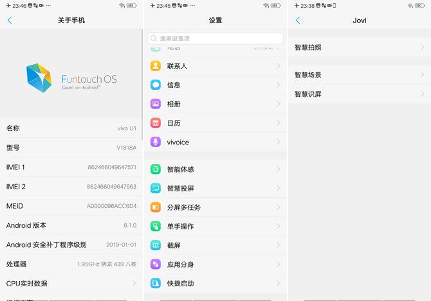Viewport: 431px width, 301px height.
Task: Select 处理器 1.95GHz 骁龙 439 row
Action: 71,264
